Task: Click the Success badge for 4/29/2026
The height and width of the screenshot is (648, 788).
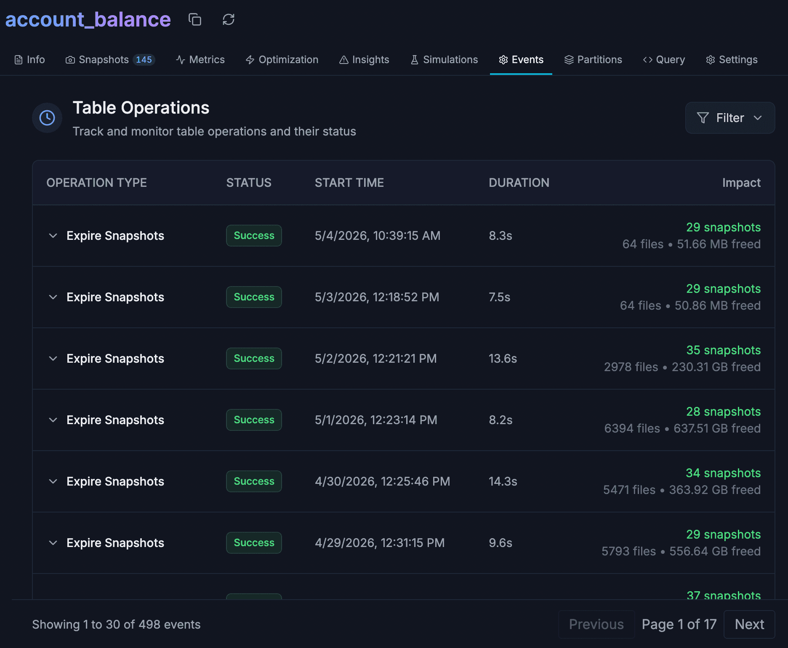Action: click(254, 543)
